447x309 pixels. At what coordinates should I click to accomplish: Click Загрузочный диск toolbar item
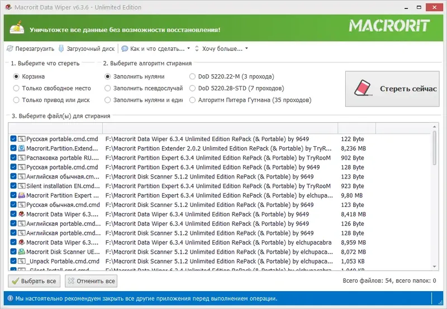(87, 49)
